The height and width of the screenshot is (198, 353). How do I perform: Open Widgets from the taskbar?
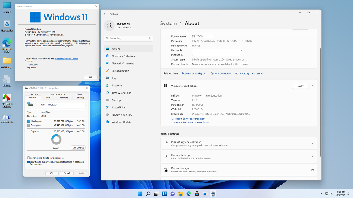coord(165,194)
